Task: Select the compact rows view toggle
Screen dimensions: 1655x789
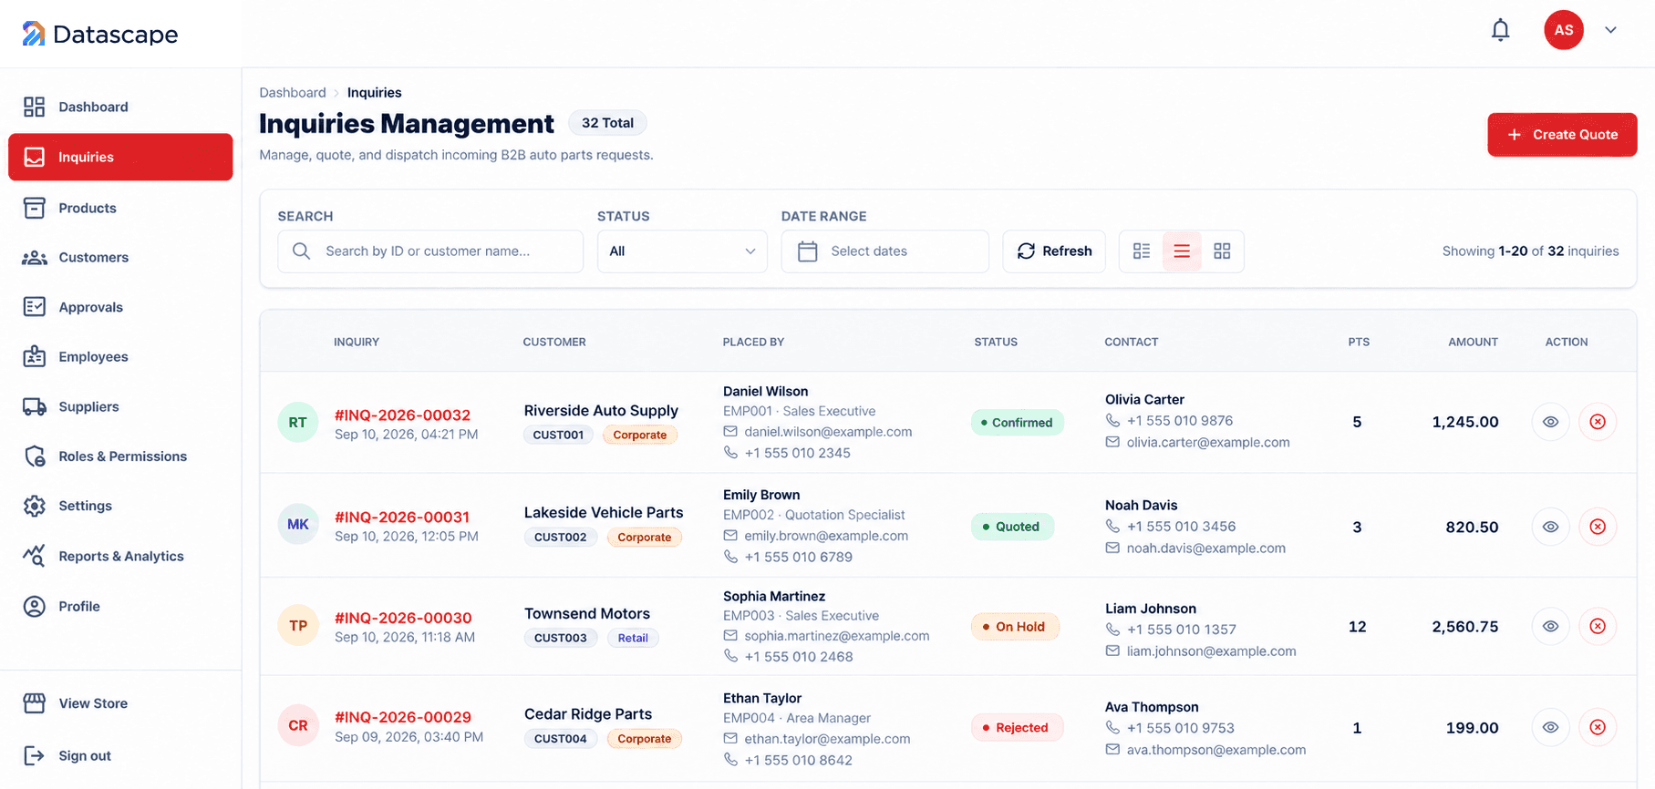Action: (1182, 251)
